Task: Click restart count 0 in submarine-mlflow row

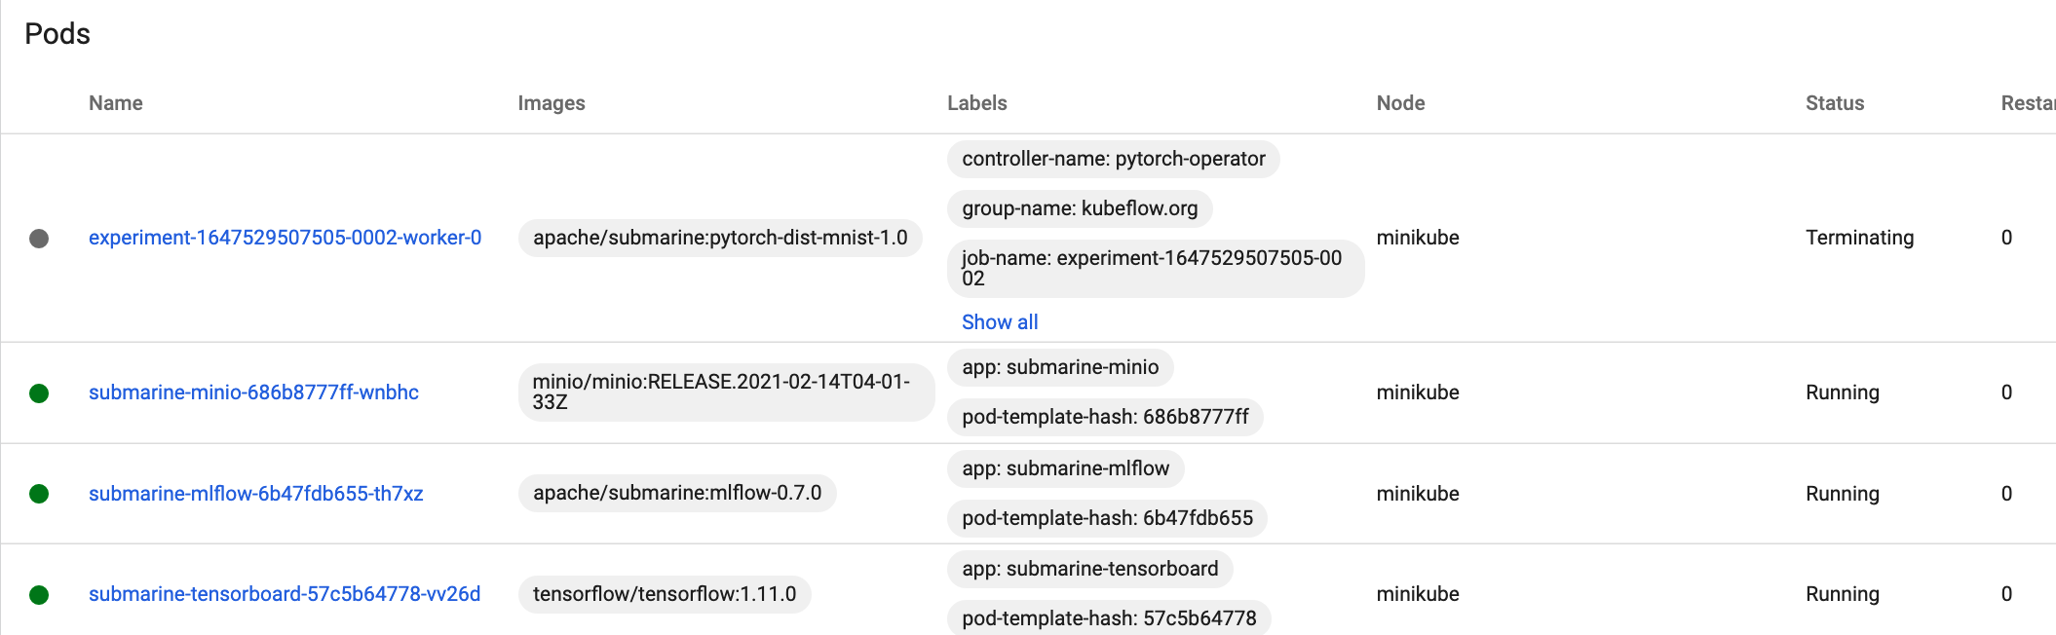Action: (x=2006, y=494)
